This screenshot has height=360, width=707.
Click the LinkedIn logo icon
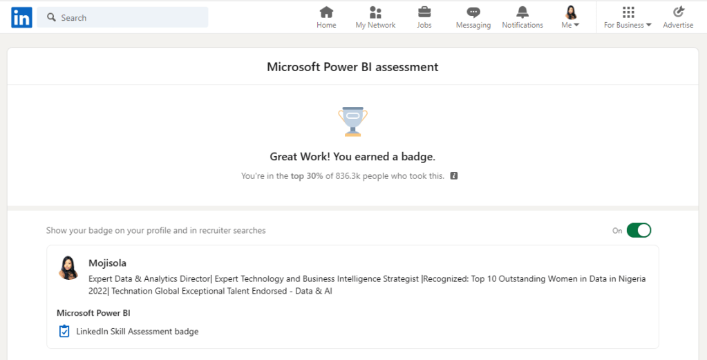(21, 17)
